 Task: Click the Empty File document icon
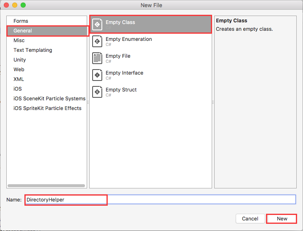pyautogui.click(x=97, y=58)
